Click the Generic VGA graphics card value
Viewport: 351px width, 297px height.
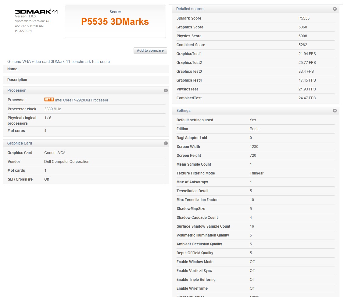(55, 153)
